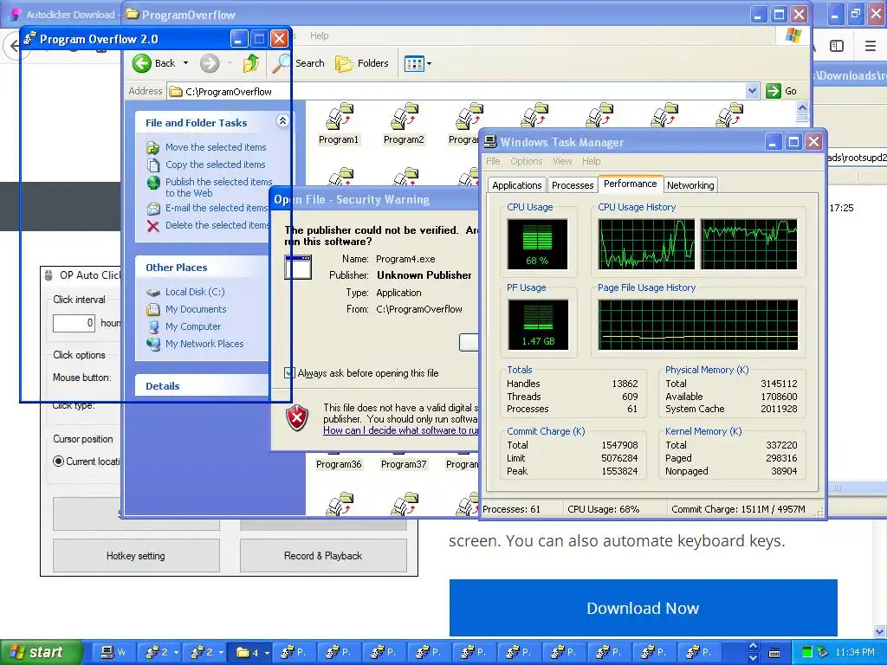The width and height of the screenshot is (887, 665).
Task: Open My Computer in Other Places
Action: (193, 326)
